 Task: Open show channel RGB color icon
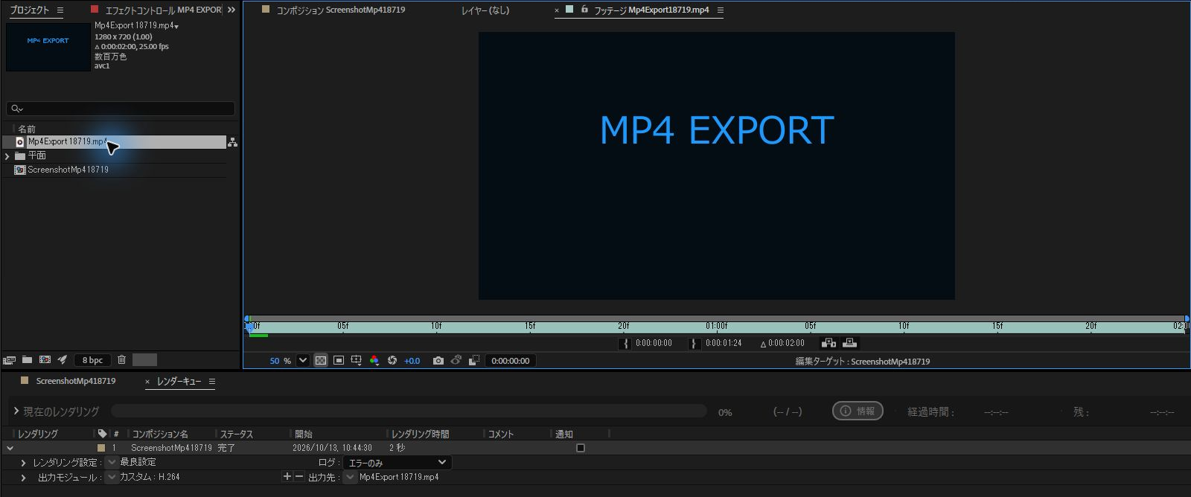click(374, 360)
